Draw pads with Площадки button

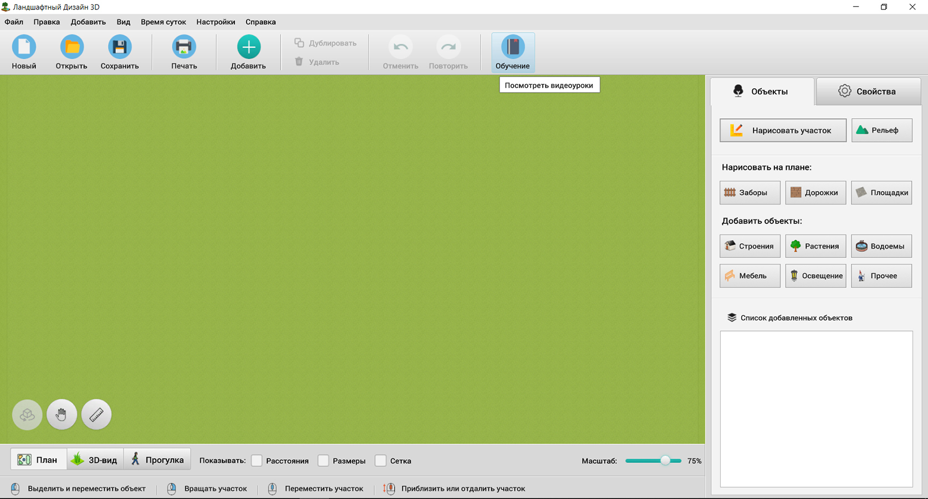click(x=881, y=192)
